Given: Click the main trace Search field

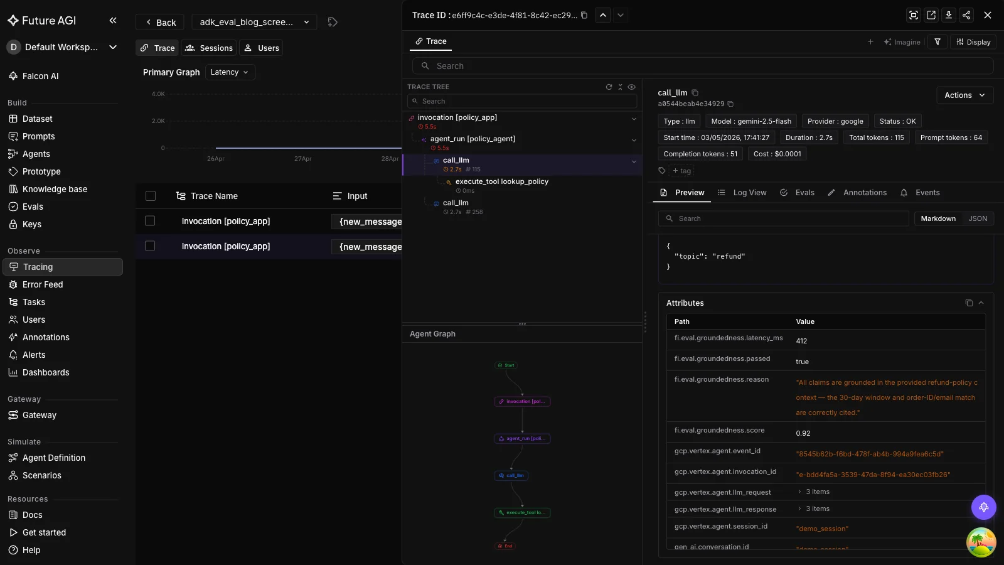Looking at the screenshot, I should tap(703, 66).
